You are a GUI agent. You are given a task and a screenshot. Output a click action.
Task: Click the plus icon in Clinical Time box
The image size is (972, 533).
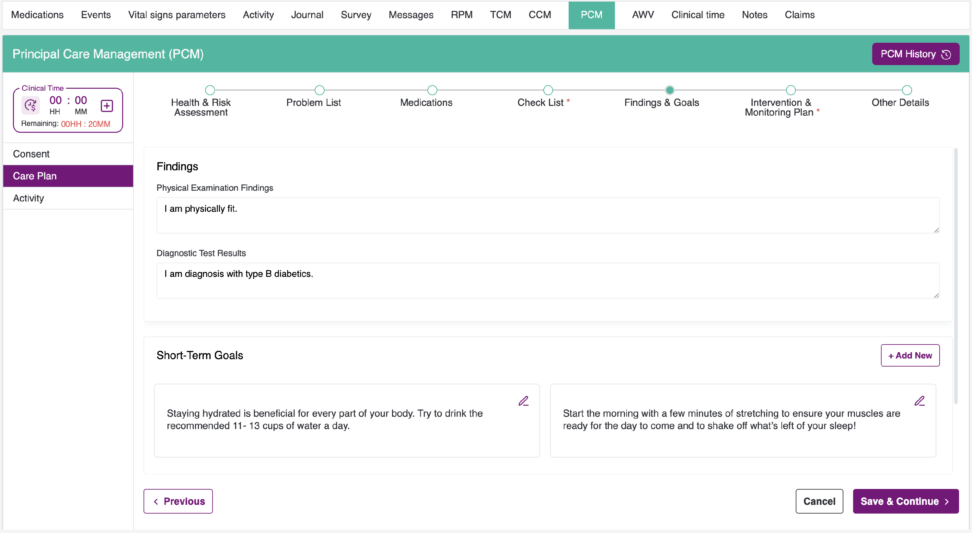pyautogui.click(x=107, y=106)
